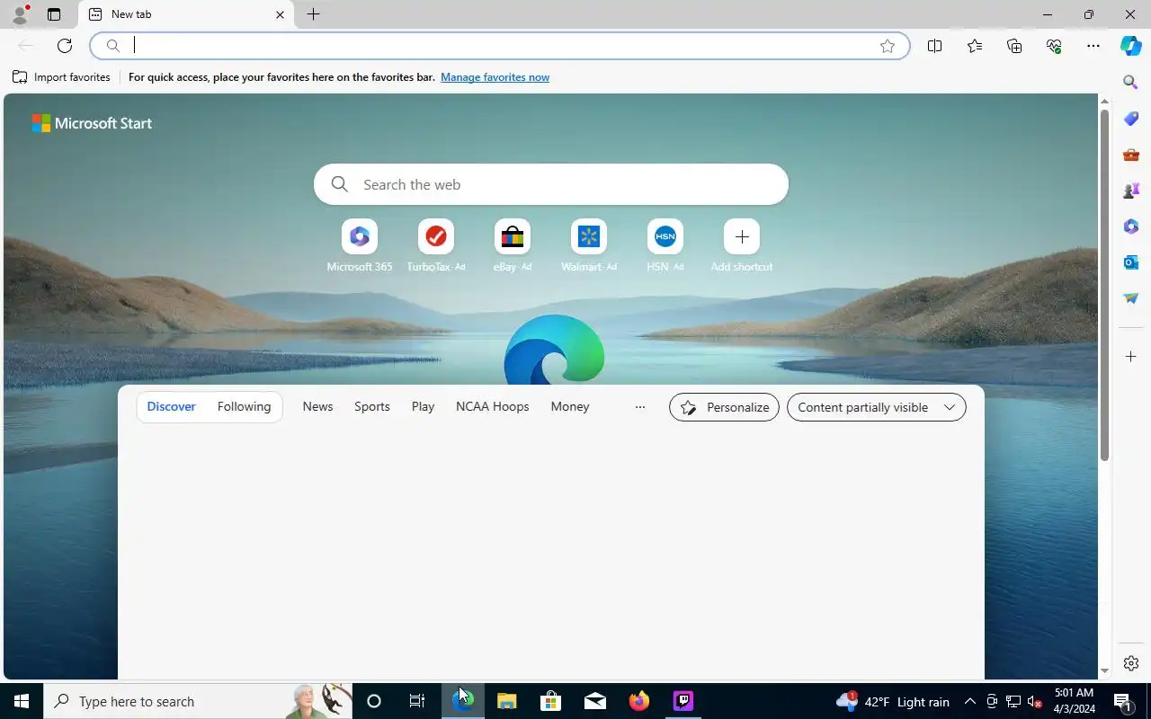Viewport: 1151px width, 719px height.
Task: Open Browser essentials heart icon
Action: click(1054, 46)
